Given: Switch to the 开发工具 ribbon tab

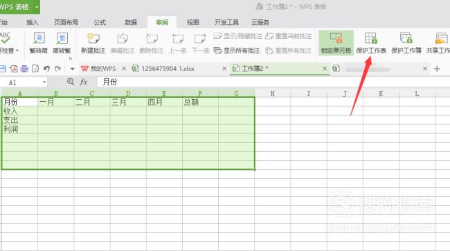Looking at the screenshot, I should click(226, 22).
